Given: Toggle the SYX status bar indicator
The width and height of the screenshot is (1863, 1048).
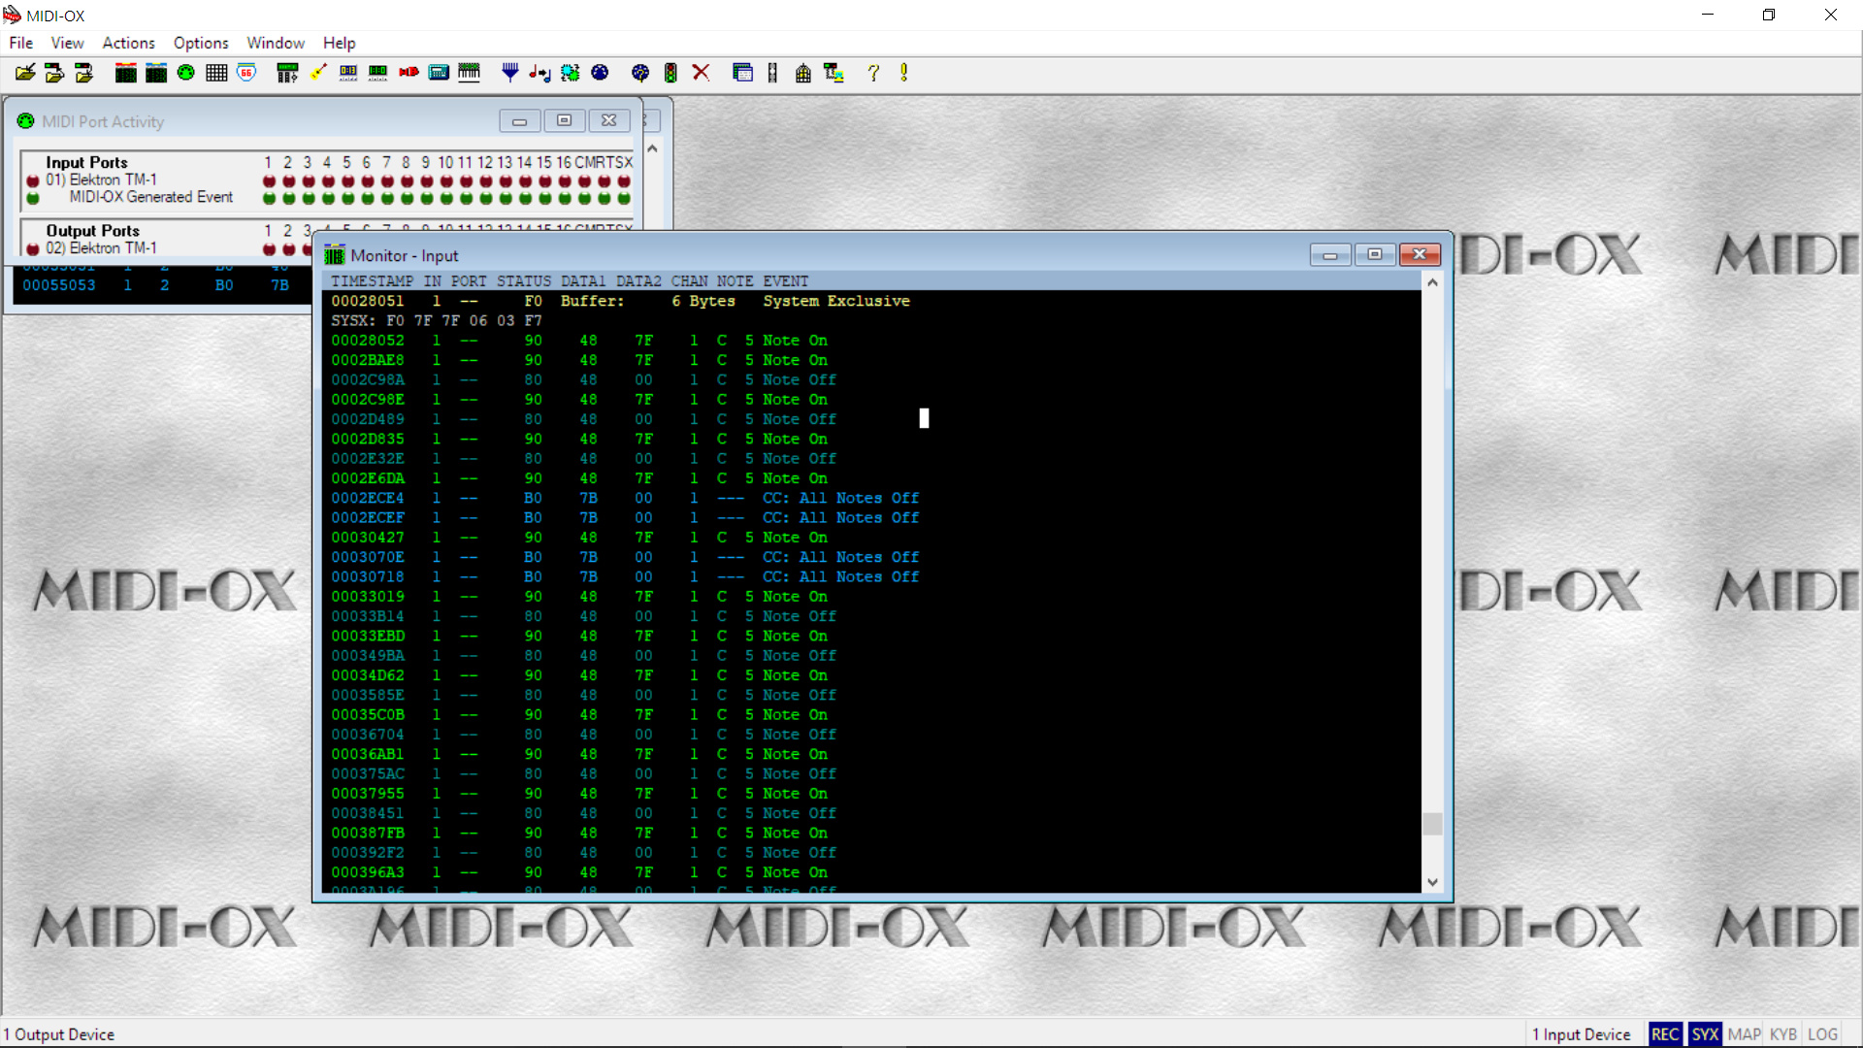Looking at the screenshot, I should tap(1705, 1034).
